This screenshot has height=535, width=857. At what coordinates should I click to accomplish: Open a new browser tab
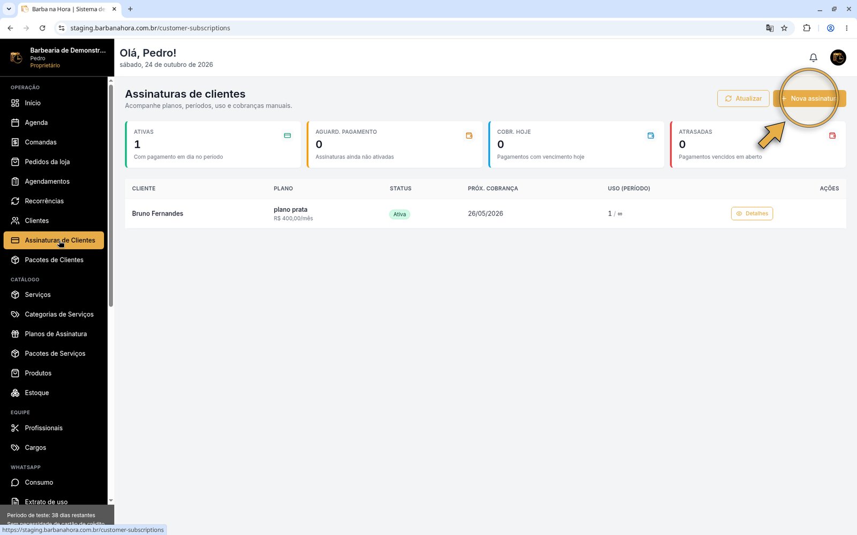point(130,9)
